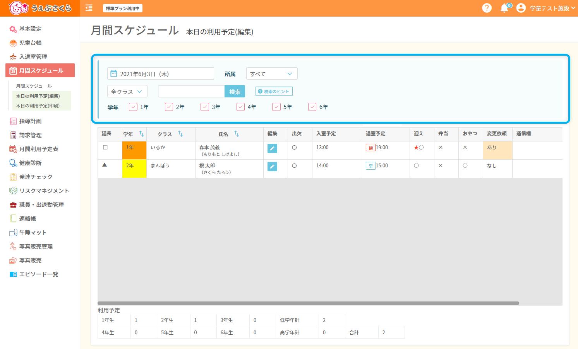This screenshot has height=349, width=578.
Task: Click the 健康診断 stethoscope icon
Action: 13,163
